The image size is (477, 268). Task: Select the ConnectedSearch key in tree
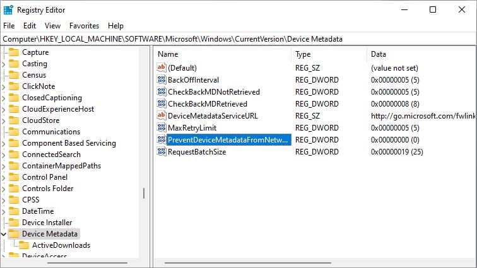(51, 154)
